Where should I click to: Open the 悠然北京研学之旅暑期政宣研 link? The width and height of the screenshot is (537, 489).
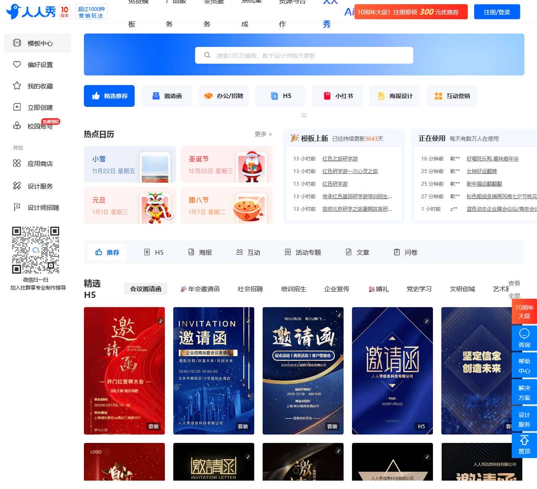tap(357, 209)
